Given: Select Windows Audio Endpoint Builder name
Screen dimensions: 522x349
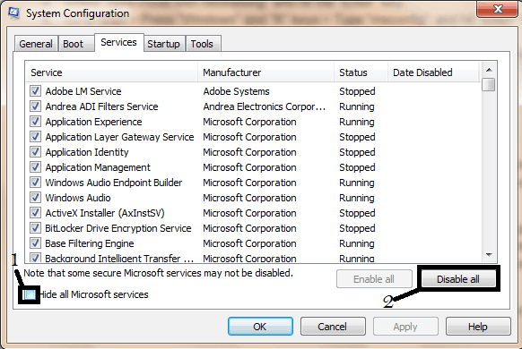Looking at the screenshot, I should 114,183.
